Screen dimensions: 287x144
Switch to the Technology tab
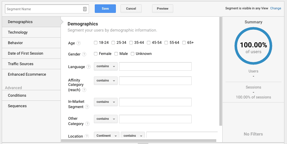point(18,32)
